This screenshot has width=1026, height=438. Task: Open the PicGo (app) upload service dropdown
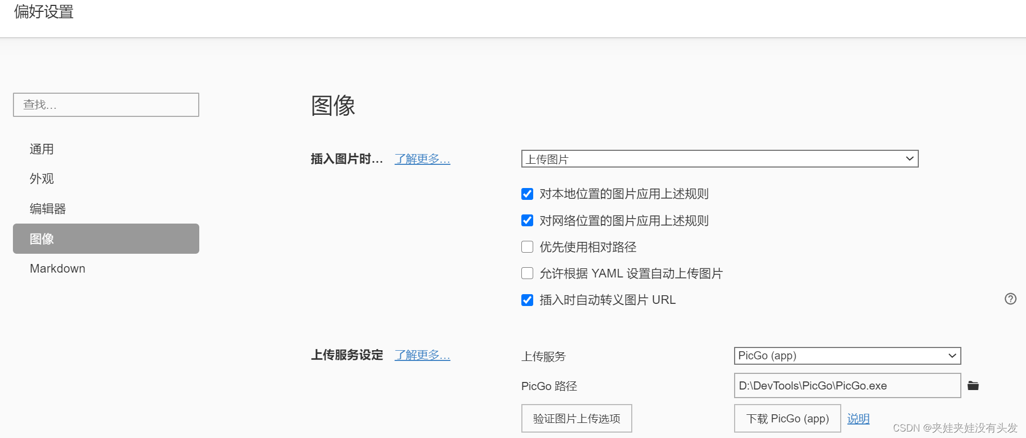click(847, 356)
